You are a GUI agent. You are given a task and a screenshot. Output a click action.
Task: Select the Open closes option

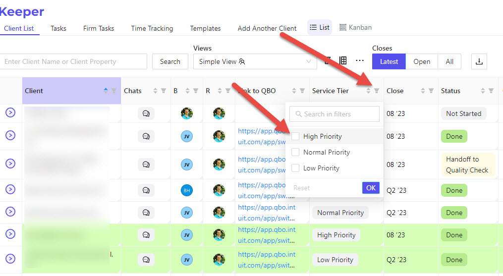tap(422, 61)
